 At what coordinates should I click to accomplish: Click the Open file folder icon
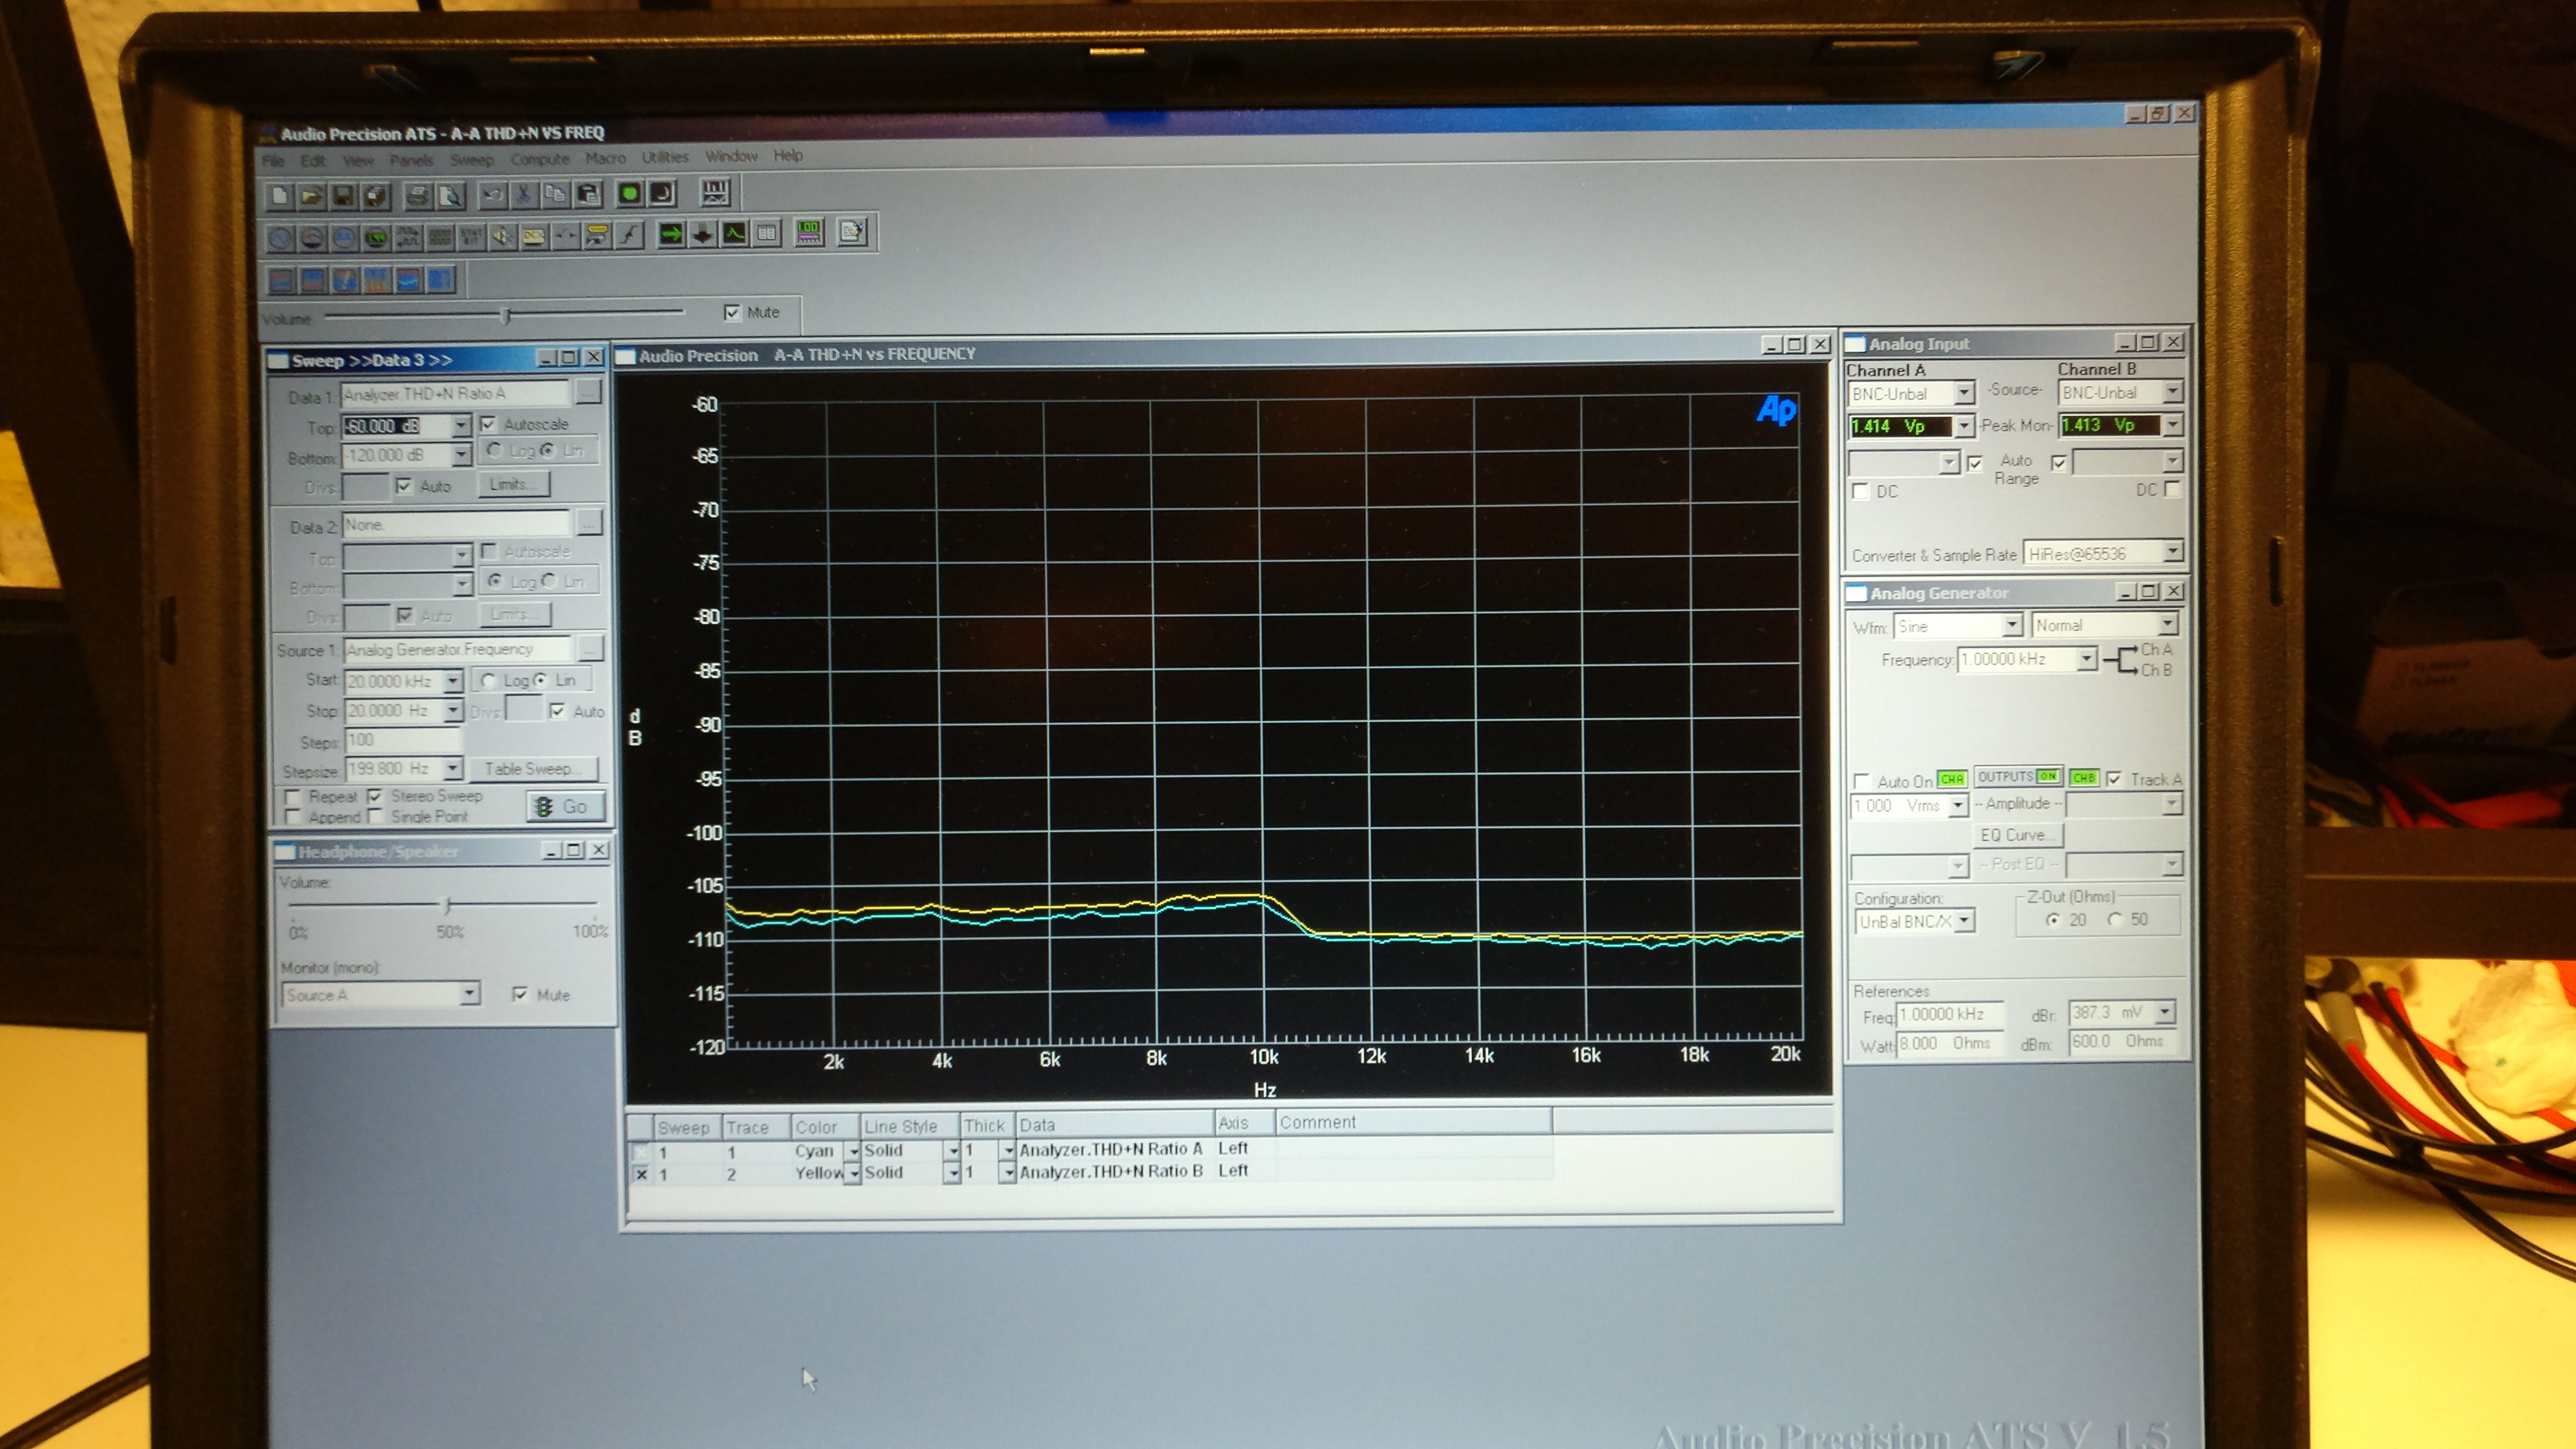[312, 196]
